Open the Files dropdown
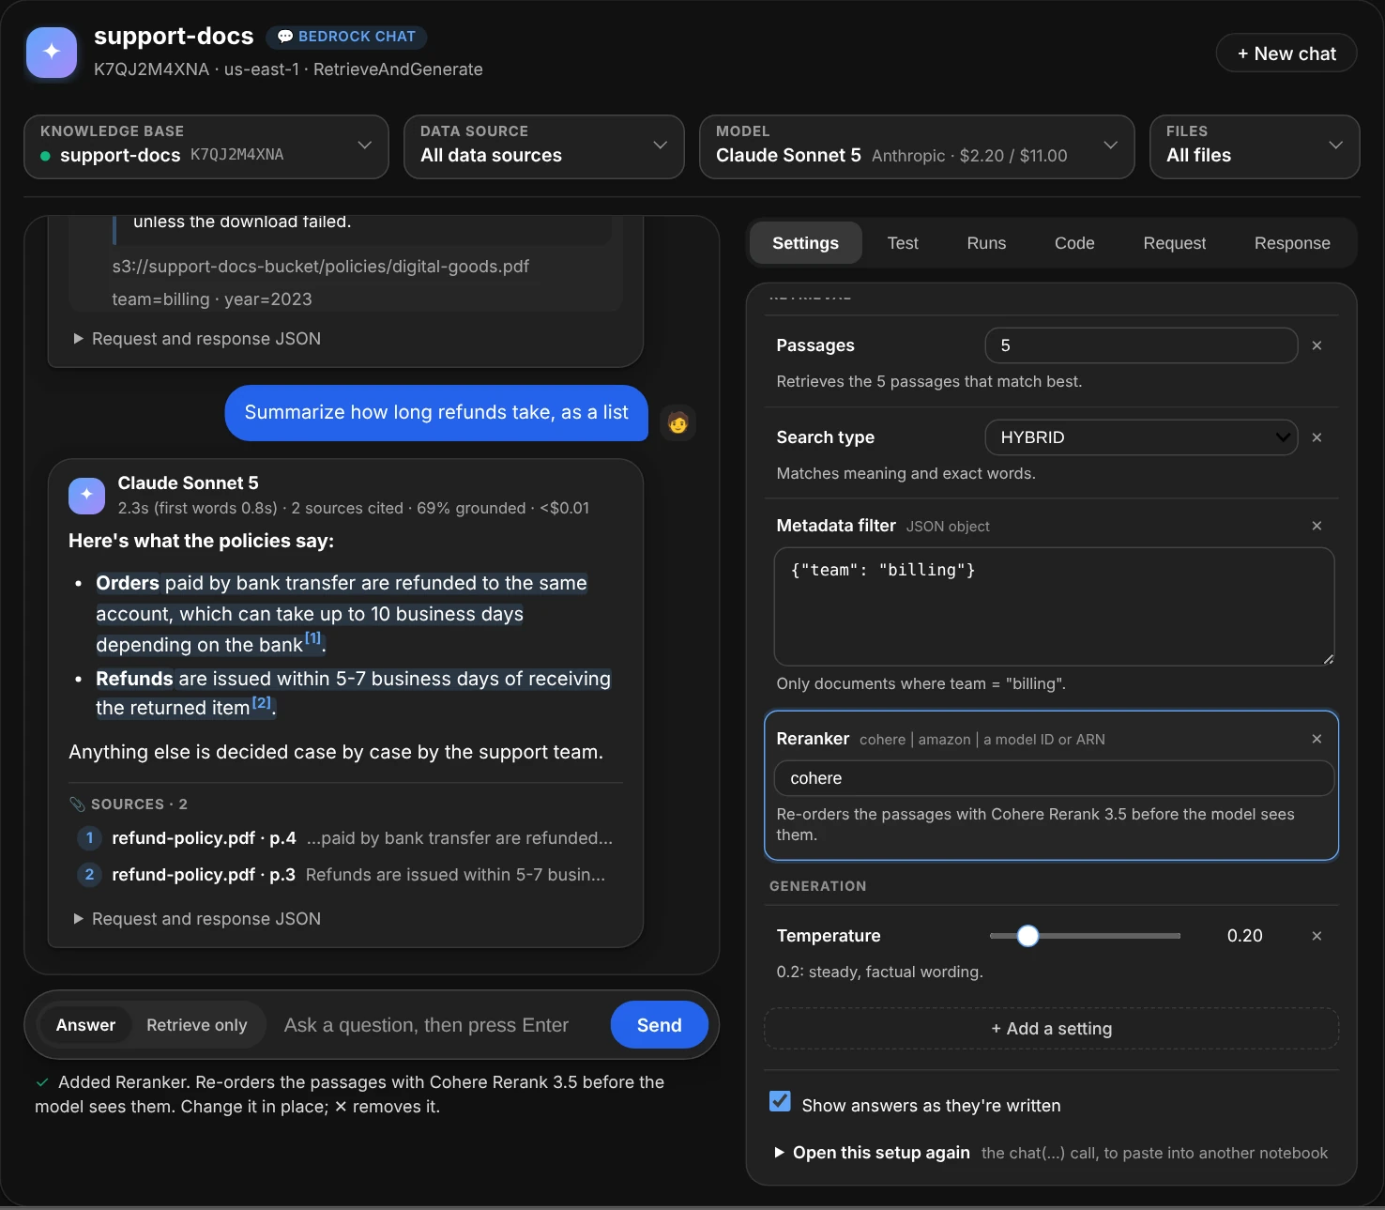 (x=1255, y=146)
